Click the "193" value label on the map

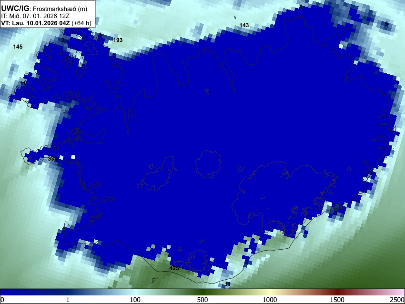pyautogui.click(x=118, y=40)
